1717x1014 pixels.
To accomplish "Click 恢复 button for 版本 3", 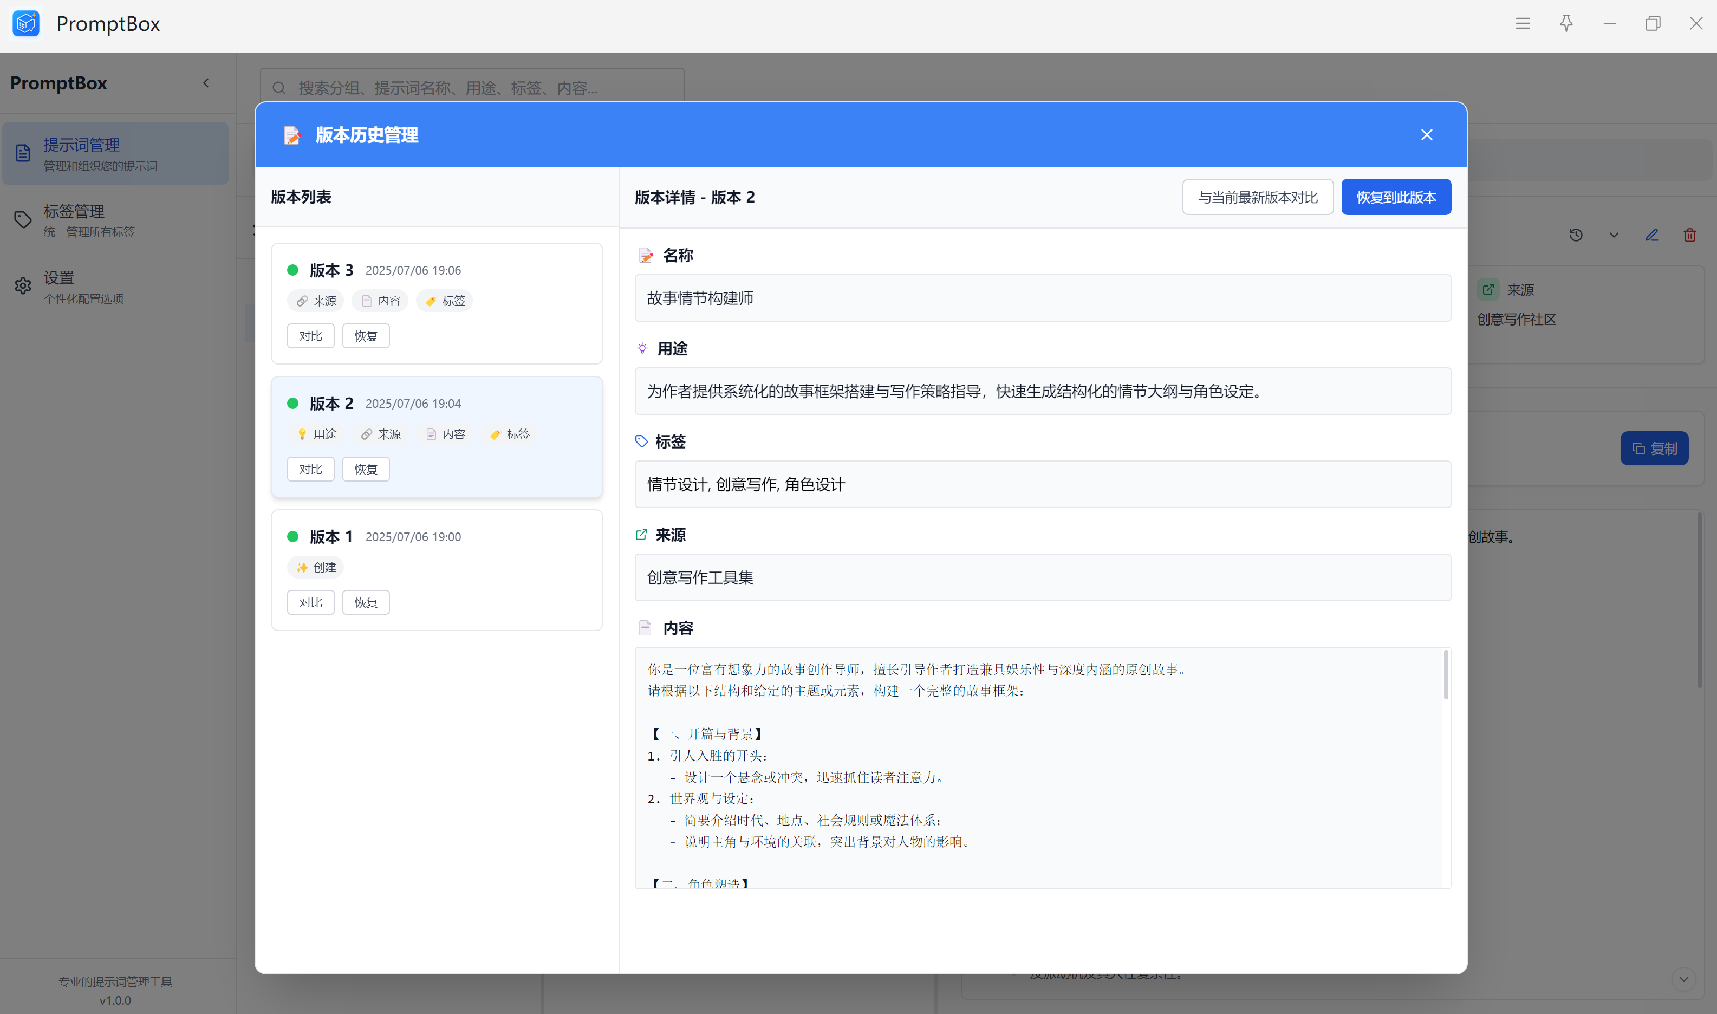I will click(x=366, y=335).
